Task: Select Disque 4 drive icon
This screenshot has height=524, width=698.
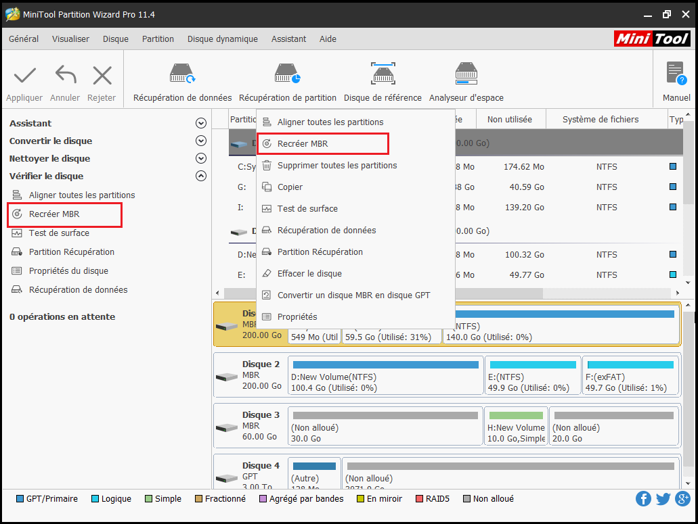Action: coord(227,479)
